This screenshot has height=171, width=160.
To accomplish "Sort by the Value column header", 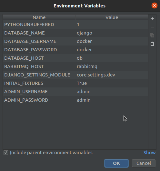I will (x=112, y=17).
